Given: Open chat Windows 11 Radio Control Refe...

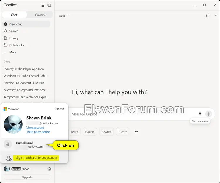Looking at the screenshot, I should click(x=26, y=76).
